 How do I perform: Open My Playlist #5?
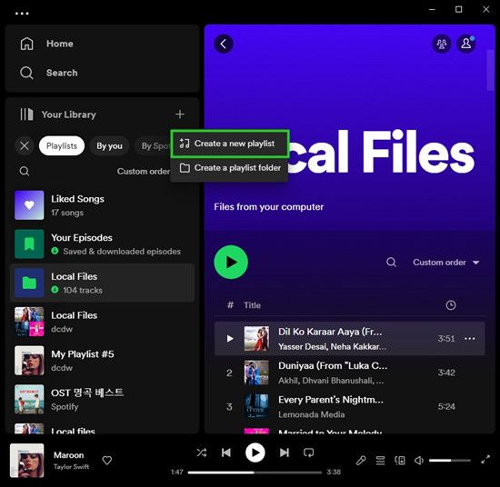(103, 361)
